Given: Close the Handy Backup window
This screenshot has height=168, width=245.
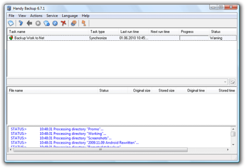Looking at the screenshot, I should pos(231,7).
